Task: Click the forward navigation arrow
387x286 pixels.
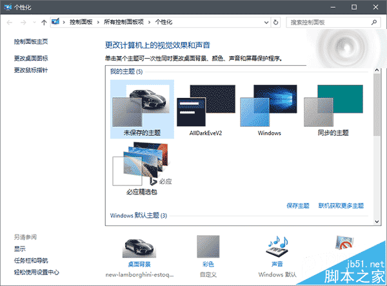Action: pos(23,23)
